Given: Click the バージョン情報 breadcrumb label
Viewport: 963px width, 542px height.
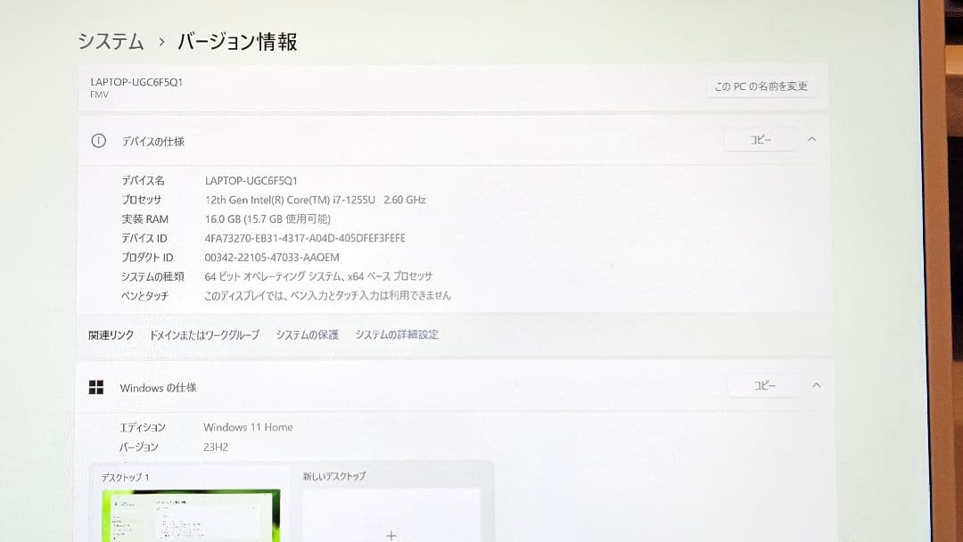Looking at the screenshot, I should click(x=238, y=41).
